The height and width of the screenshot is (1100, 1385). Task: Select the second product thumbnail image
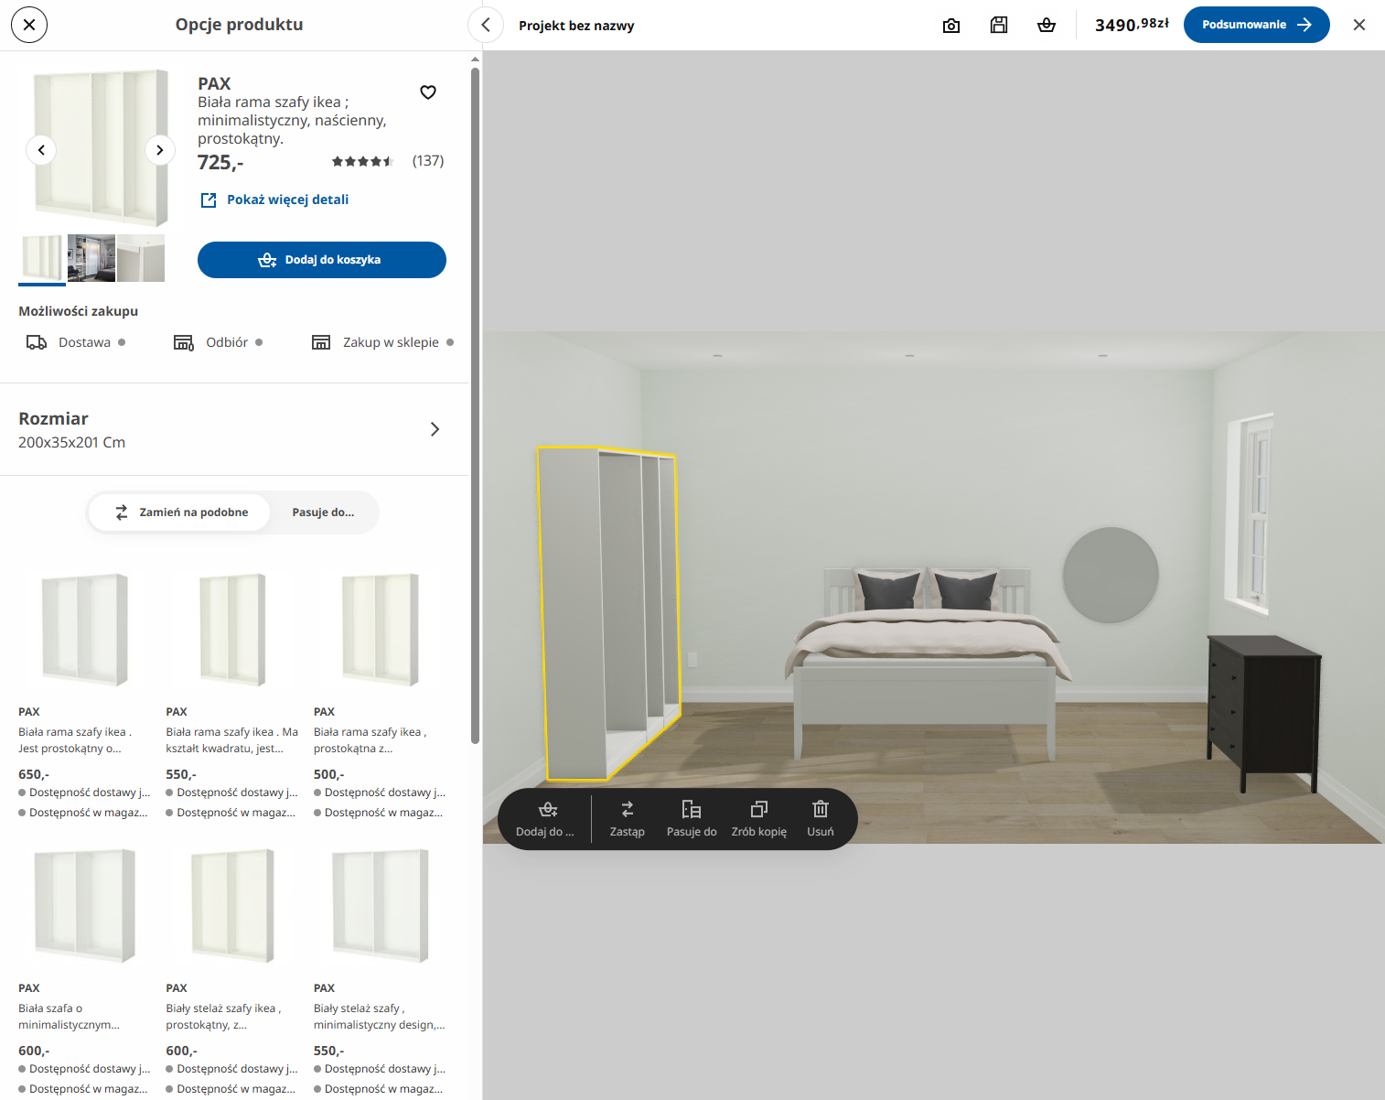tap(91, 258)
